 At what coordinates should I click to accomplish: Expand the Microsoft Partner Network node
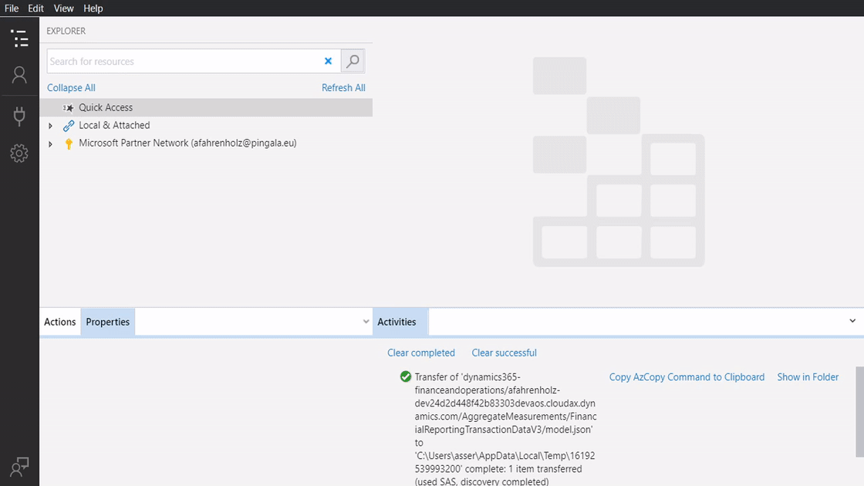coord(50,143)
